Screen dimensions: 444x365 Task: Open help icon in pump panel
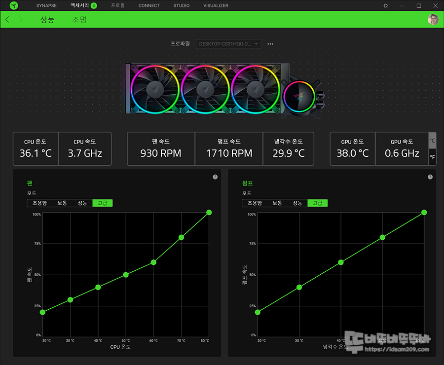pos(430,177)
